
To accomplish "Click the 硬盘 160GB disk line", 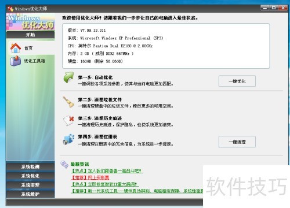I will 95,61.
